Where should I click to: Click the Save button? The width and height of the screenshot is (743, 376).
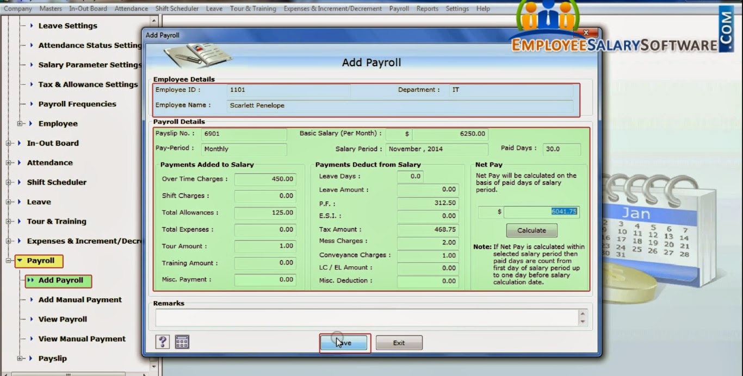(344, 342)
